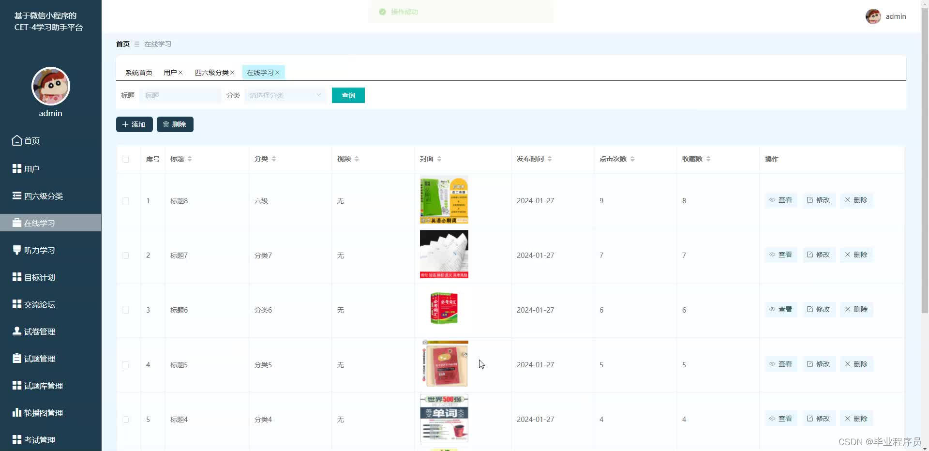This screenshot has height=451, width=929.
Task: Click the page vertical scrollbar
Action: click(925, 160)
